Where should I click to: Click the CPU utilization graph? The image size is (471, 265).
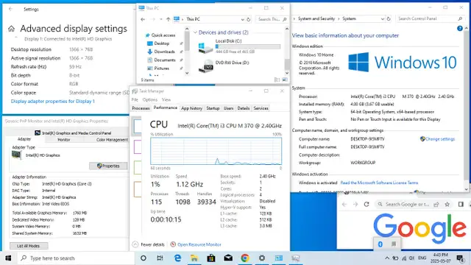(x=216, y=151)
